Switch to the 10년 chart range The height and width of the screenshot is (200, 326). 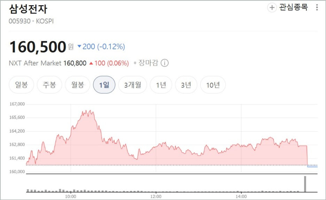tap(212, 84)
